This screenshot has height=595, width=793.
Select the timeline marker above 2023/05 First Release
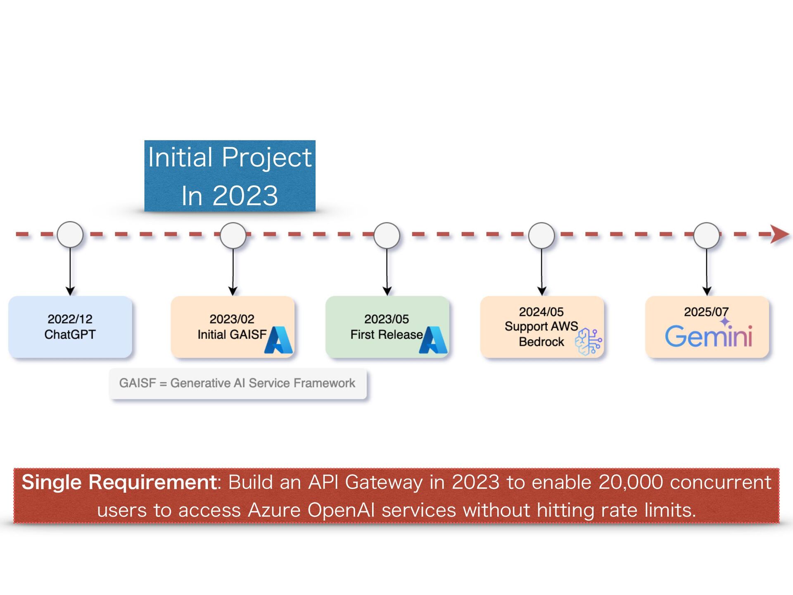[x=387, y=236]
